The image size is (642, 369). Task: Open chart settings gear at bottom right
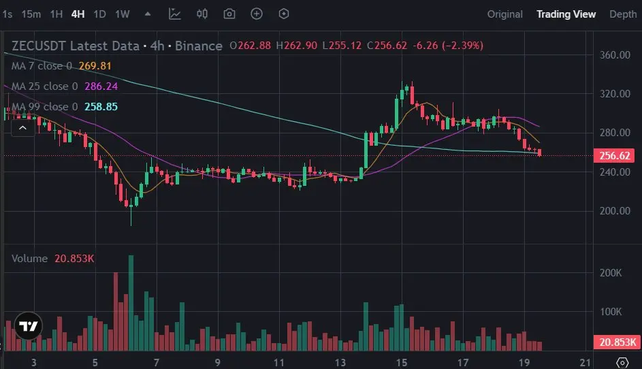click(622, 362)
